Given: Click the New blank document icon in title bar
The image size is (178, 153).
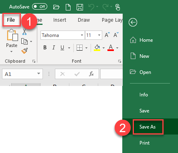Looking at the screenshot, I should [68, 7].
